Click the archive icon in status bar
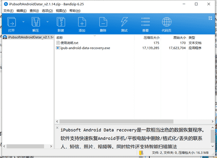Image resolution: width=217 pixels, height=158 pixels. 141,153
